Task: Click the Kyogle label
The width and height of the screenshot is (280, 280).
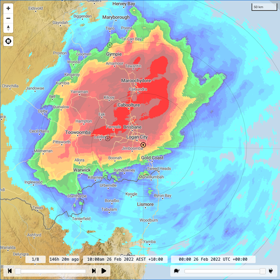Action: pos(131,194)
